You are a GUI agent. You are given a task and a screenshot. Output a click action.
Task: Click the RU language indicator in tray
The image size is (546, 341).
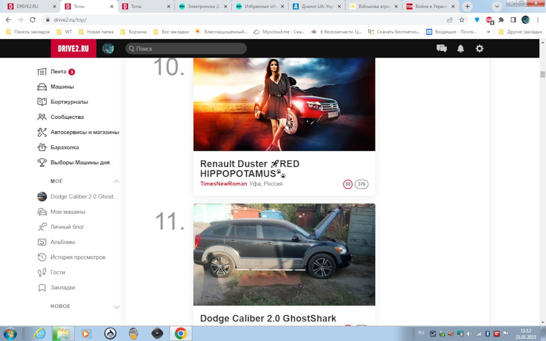(421, 333)
